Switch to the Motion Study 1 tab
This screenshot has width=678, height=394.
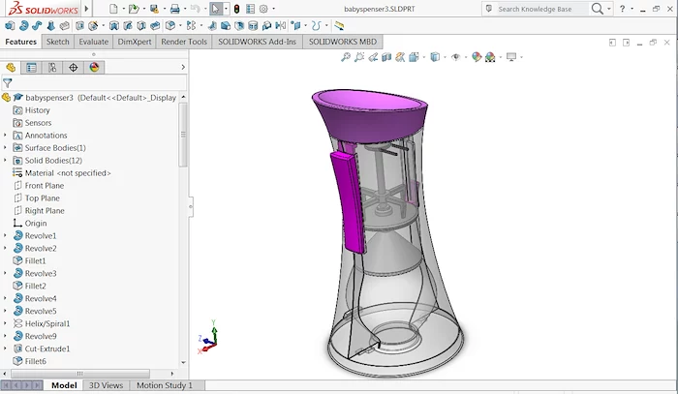(x=164, y=385)
